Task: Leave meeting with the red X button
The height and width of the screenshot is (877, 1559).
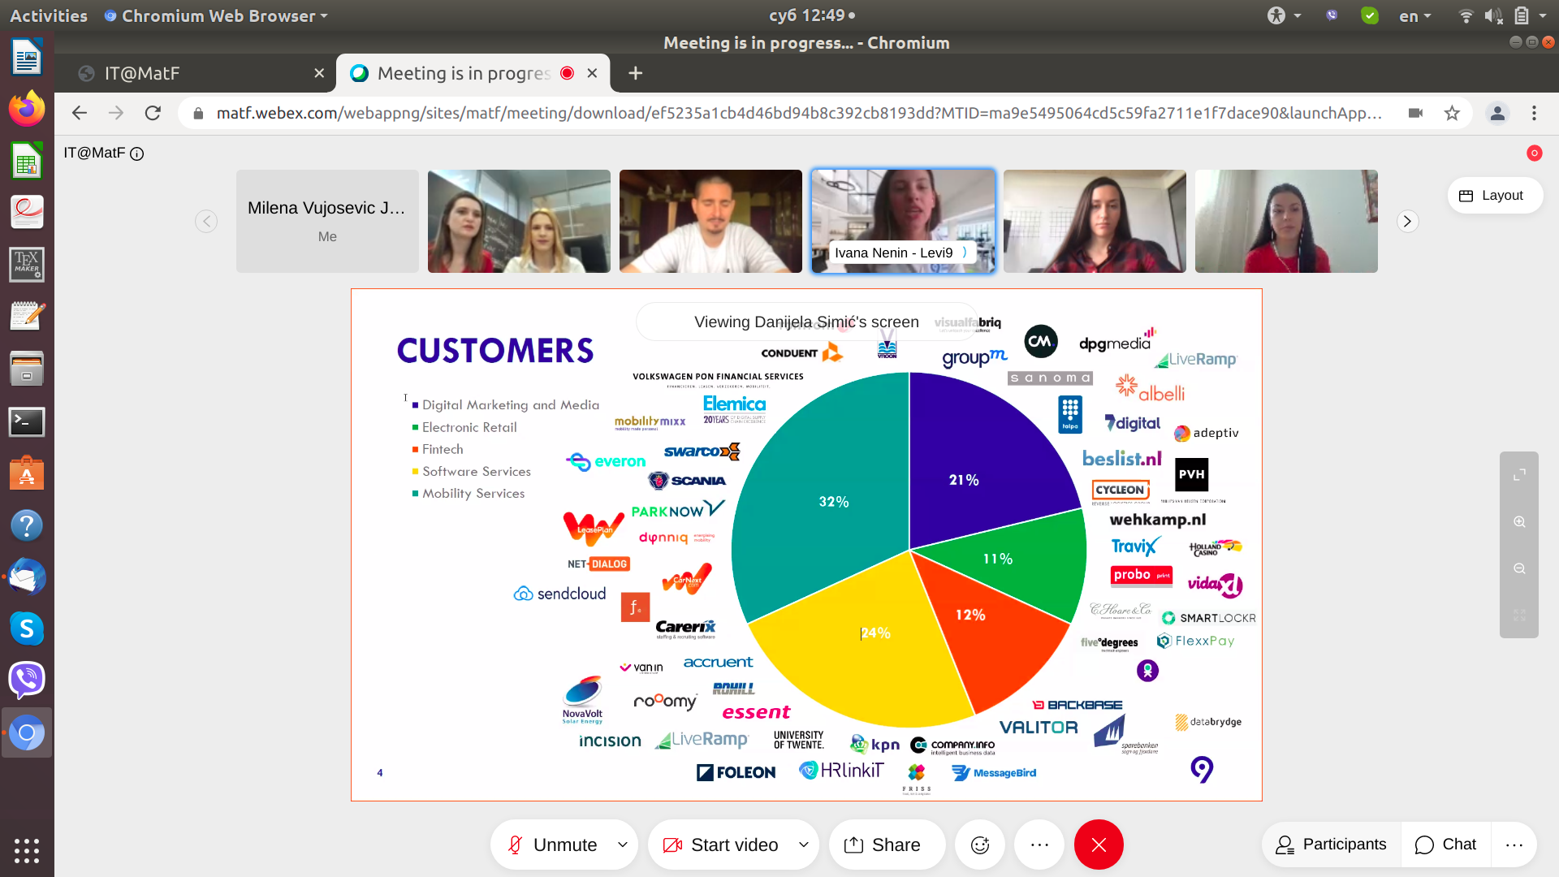Action: click(x=1099, y=845)
